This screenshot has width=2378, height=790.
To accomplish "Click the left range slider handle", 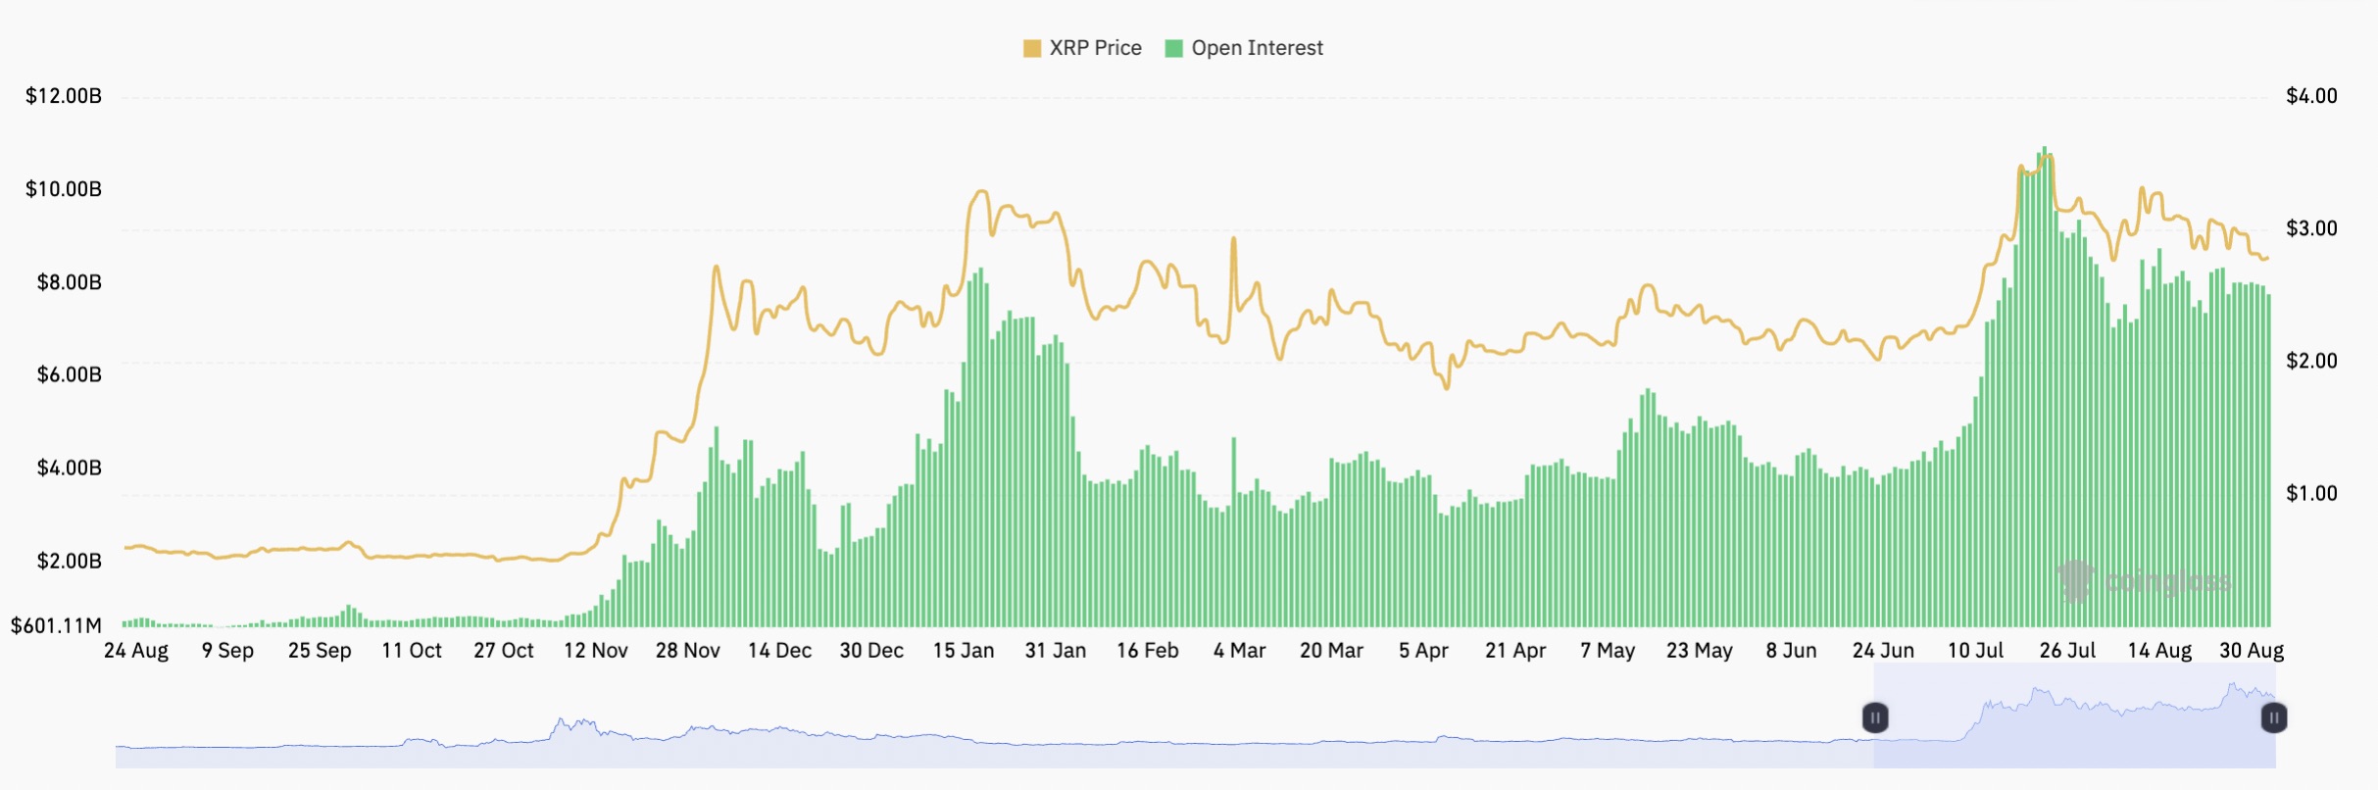I will click(x=1874, y=717).
